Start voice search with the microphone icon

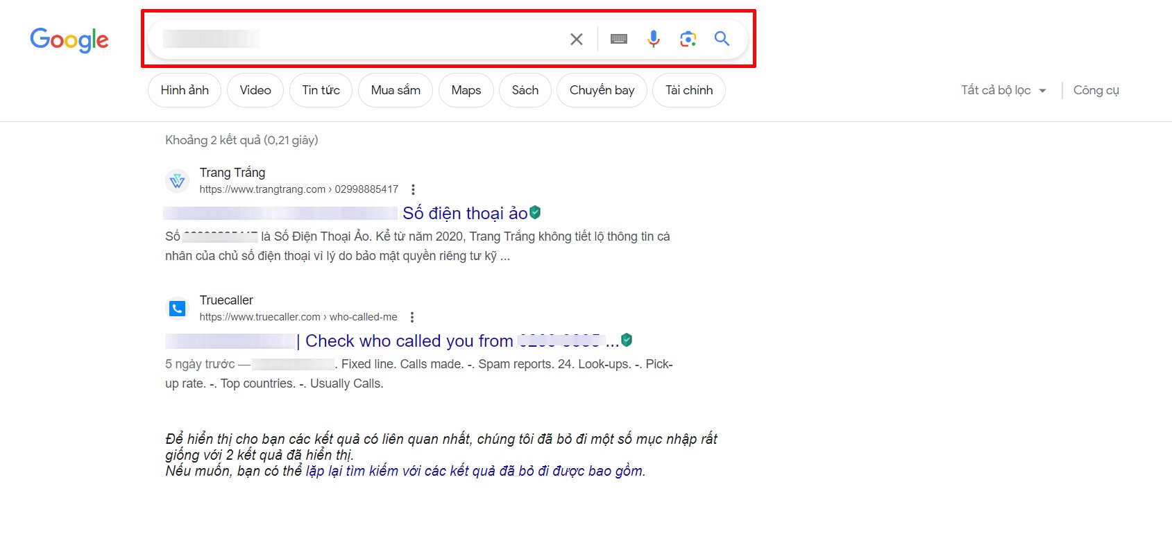coord(653,39)
